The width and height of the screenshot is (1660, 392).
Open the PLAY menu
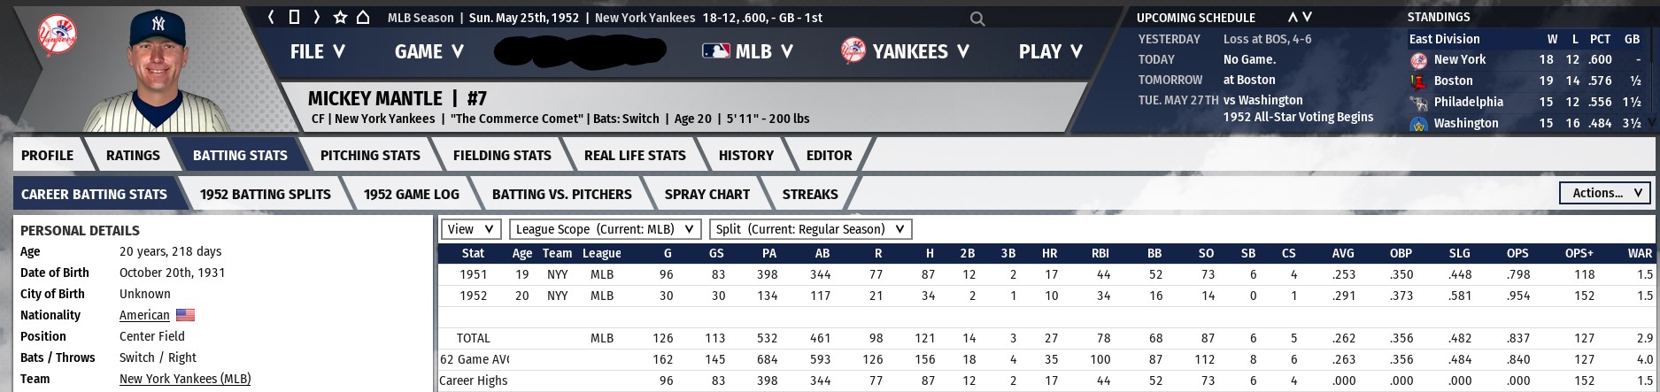click(x=1050, y=51)
